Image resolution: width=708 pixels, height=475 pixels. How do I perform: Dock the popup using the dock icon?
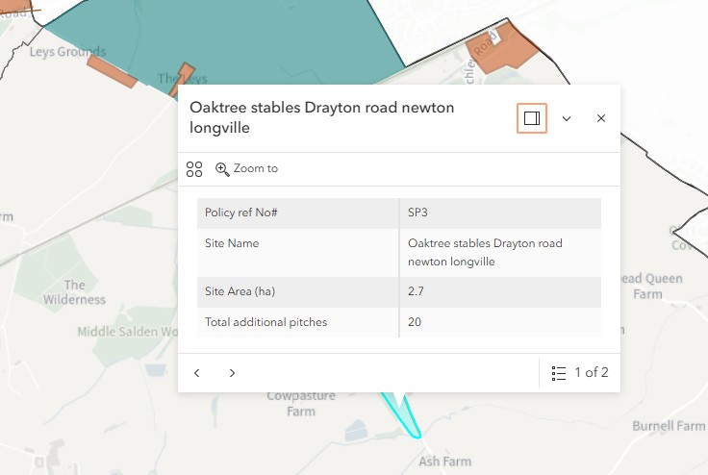click(x=531, y=118)
